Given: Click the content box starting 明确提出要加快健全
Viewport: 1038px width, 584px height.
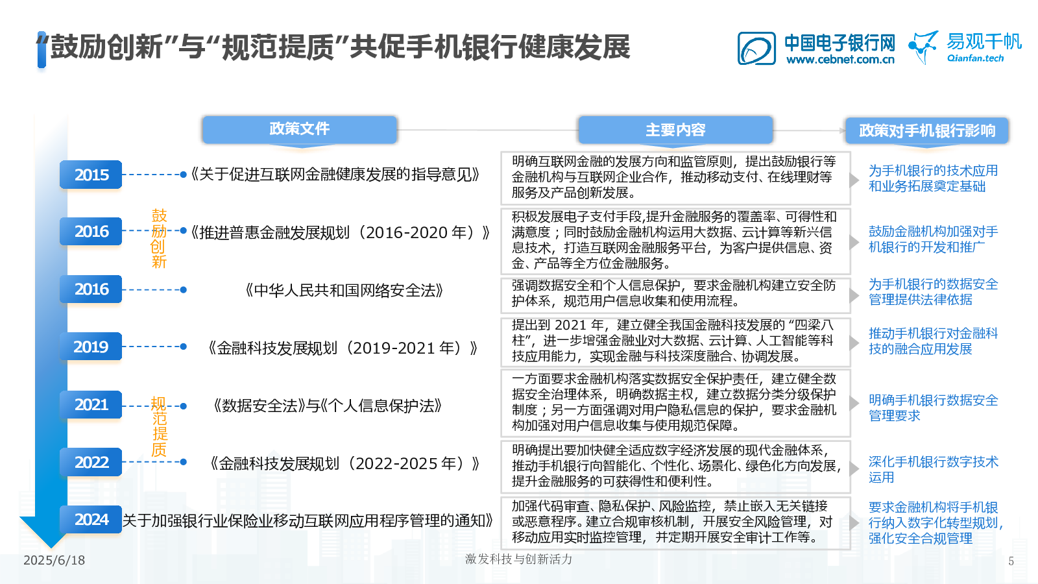Looking at the screenshot, I should tap(675, 467).
